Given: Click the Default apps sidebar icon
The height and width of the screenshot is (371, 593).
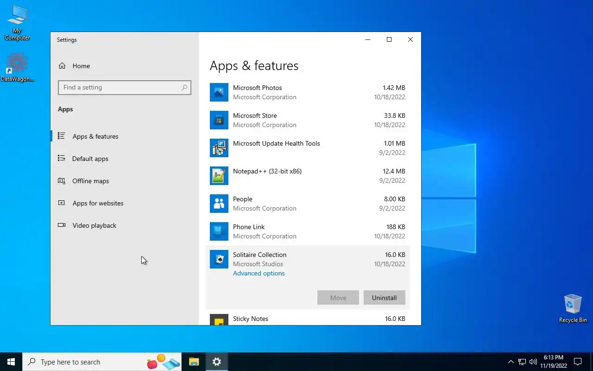Looking at the screenshot, I should point(61,158).
